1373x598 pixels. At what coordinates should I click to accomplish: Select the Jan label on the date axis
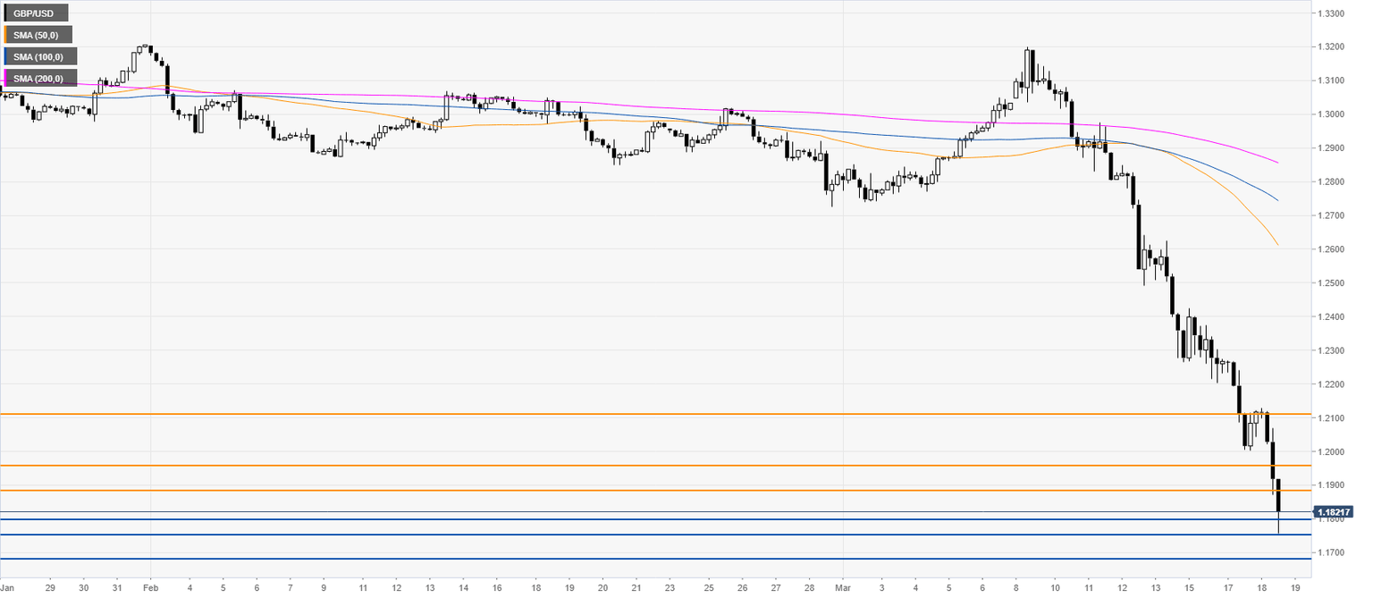coord(9,590)
